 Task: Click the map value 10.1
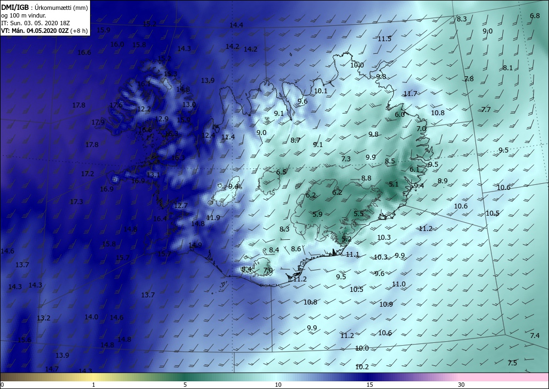[321, 91]
